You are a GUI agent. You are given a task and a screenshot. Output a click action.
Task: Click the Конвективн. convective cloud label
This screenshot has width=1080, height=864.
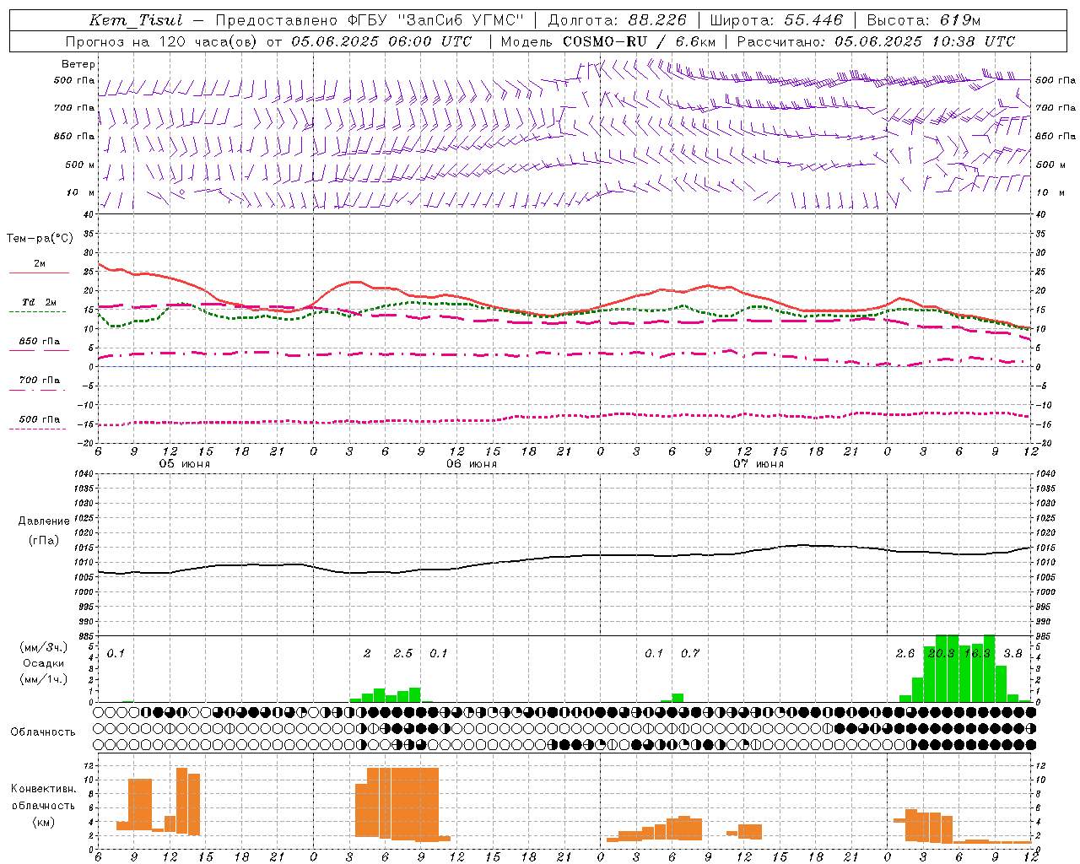click(44, 789)
